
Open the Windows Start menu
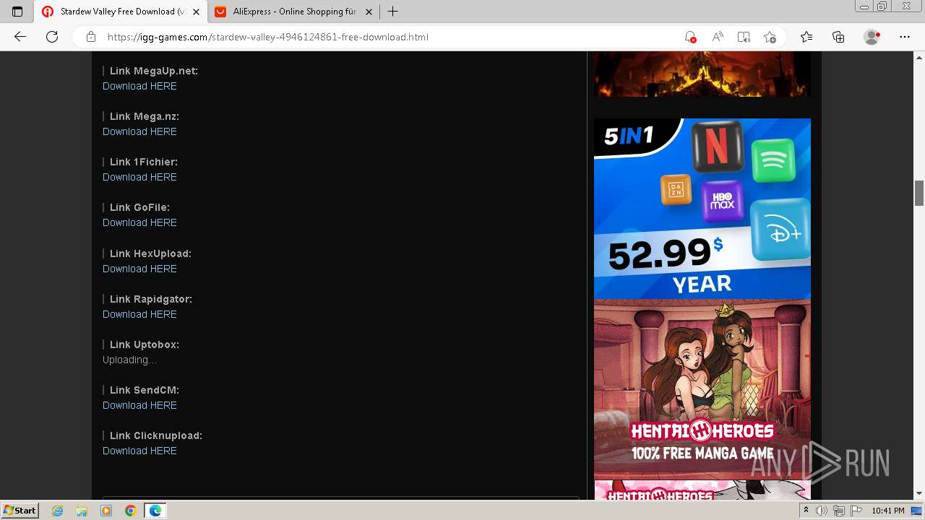[20, 511]
